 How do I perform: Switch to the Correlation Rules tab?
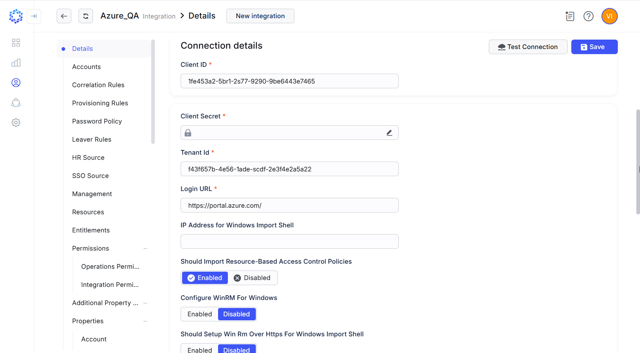click(98, 85)
